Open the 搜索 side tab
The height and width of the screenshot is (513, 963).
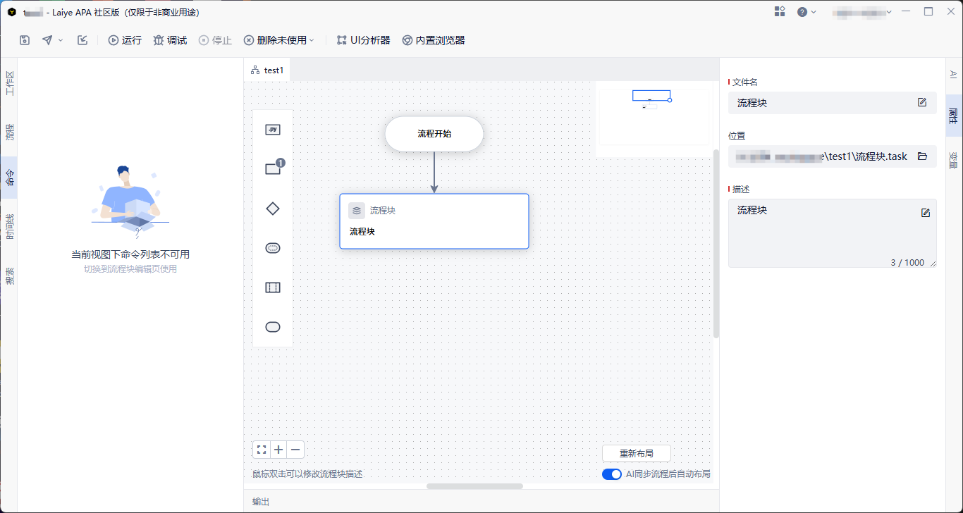click(x=9, y=276)
